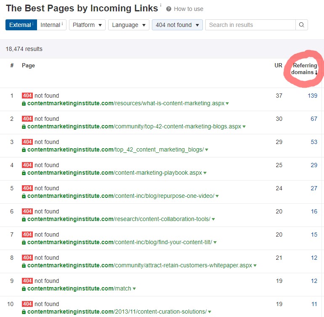Click the 404 badge in row 10
The image size is (324, 317).
pos(27,304)
